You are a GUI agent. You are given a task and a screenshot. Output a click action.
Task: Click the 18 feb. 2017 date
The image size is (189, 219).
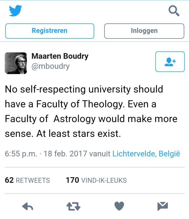(x=65, y=154)
